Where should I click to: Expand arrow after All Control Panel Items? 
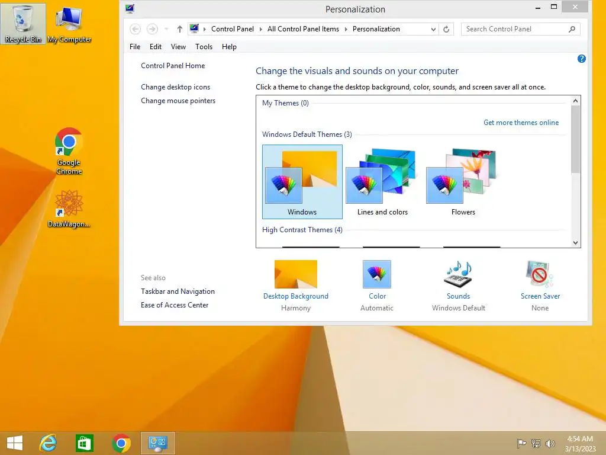click(346, 29)
